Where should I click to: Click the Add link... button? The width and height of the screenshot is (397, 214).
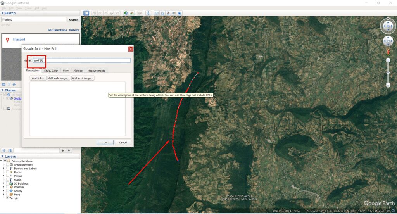click(x=38, y=78)
